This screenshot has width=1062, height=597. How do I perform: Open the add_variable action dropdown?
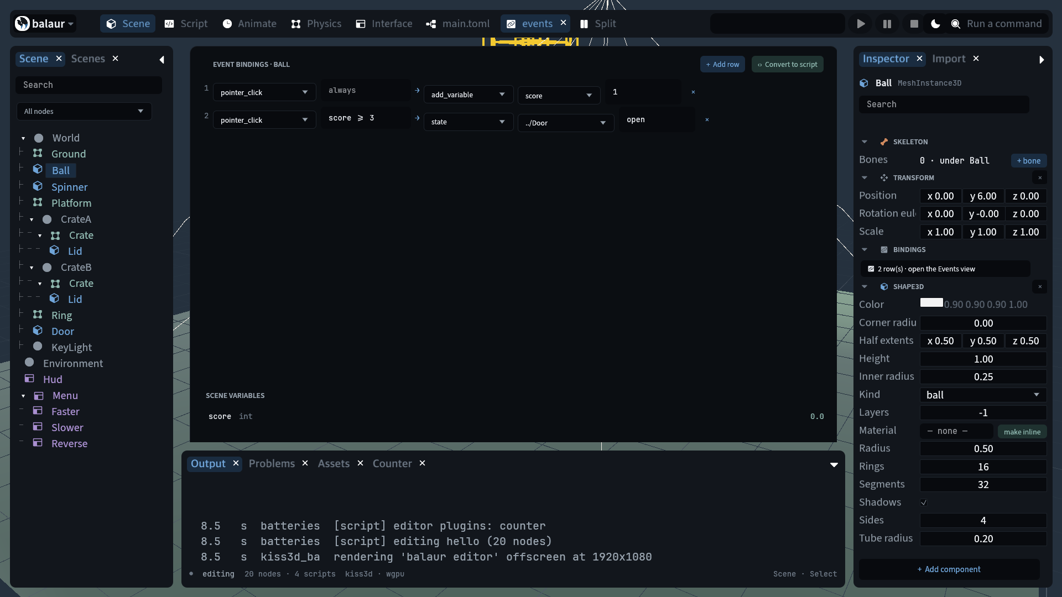pos(468,95)
